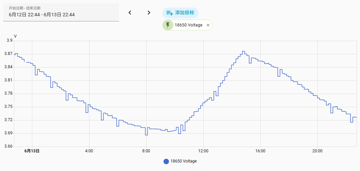Click the 6月13日 date axis label

point(32,151)
